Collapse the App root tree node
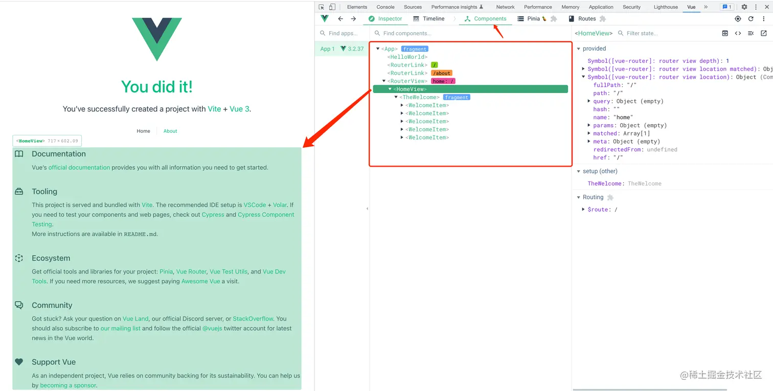The image size is (773, 391). pos(378,49)
